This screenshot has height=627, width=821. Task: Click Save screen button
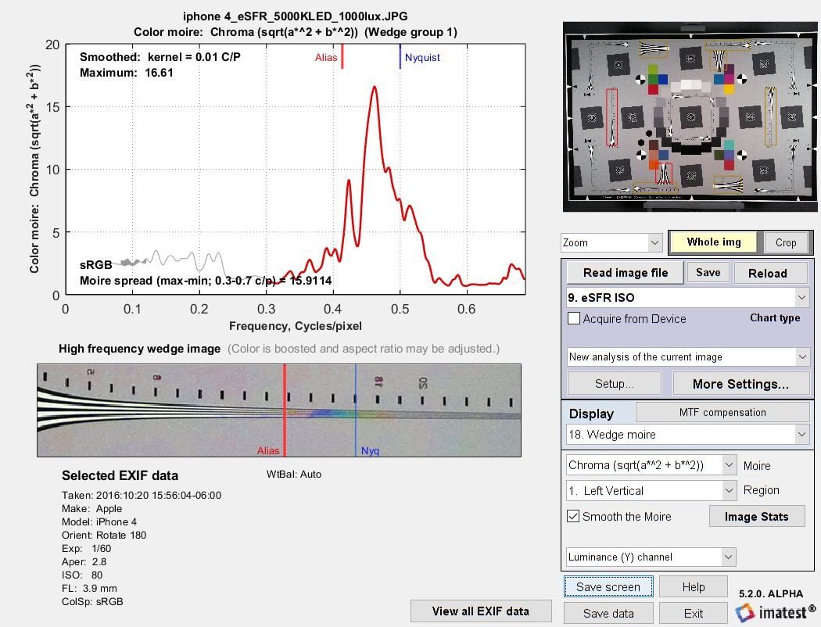[x=608, y=586]
